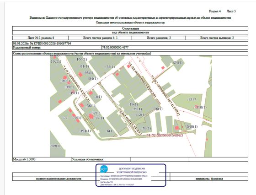This screenshot has width=256, height=195.
Task: Click parcel label ':75(1)' on map
Action: click(110, 67)
